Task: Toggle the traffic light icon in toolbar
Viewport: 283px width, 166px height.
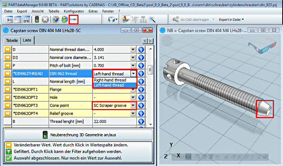Action: point(37,20)
